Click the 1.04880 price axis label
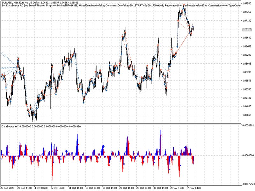 (x=247, y=106)
